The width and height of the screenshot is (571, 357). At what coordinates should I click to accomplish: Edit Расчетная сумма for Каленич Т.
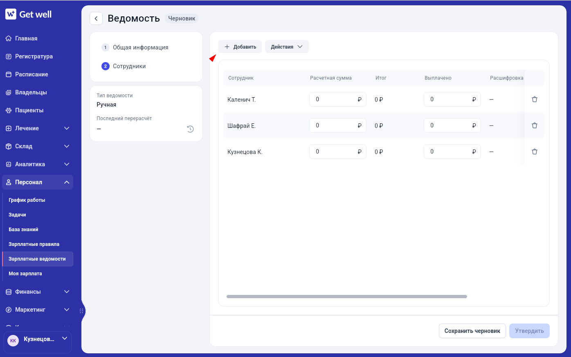pos(338,99)
